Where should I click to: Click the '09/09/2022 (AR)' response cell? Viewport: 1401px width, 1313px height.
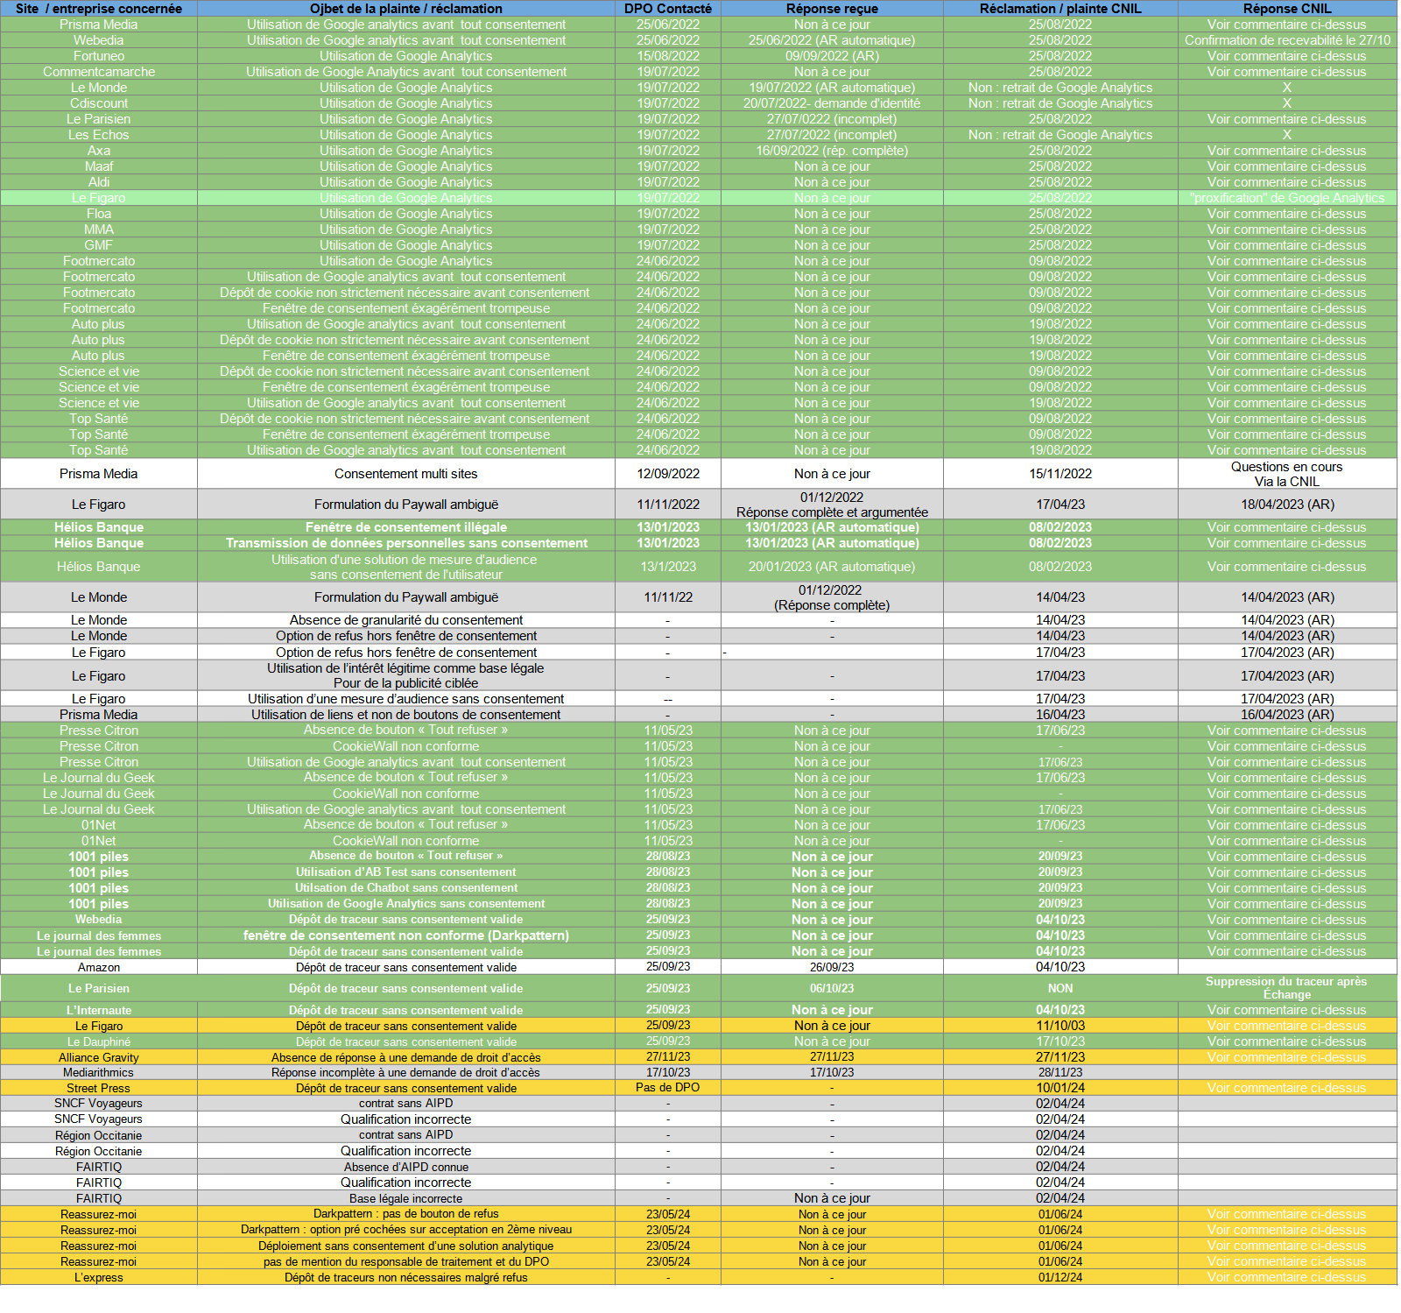[x=832, y=56]
